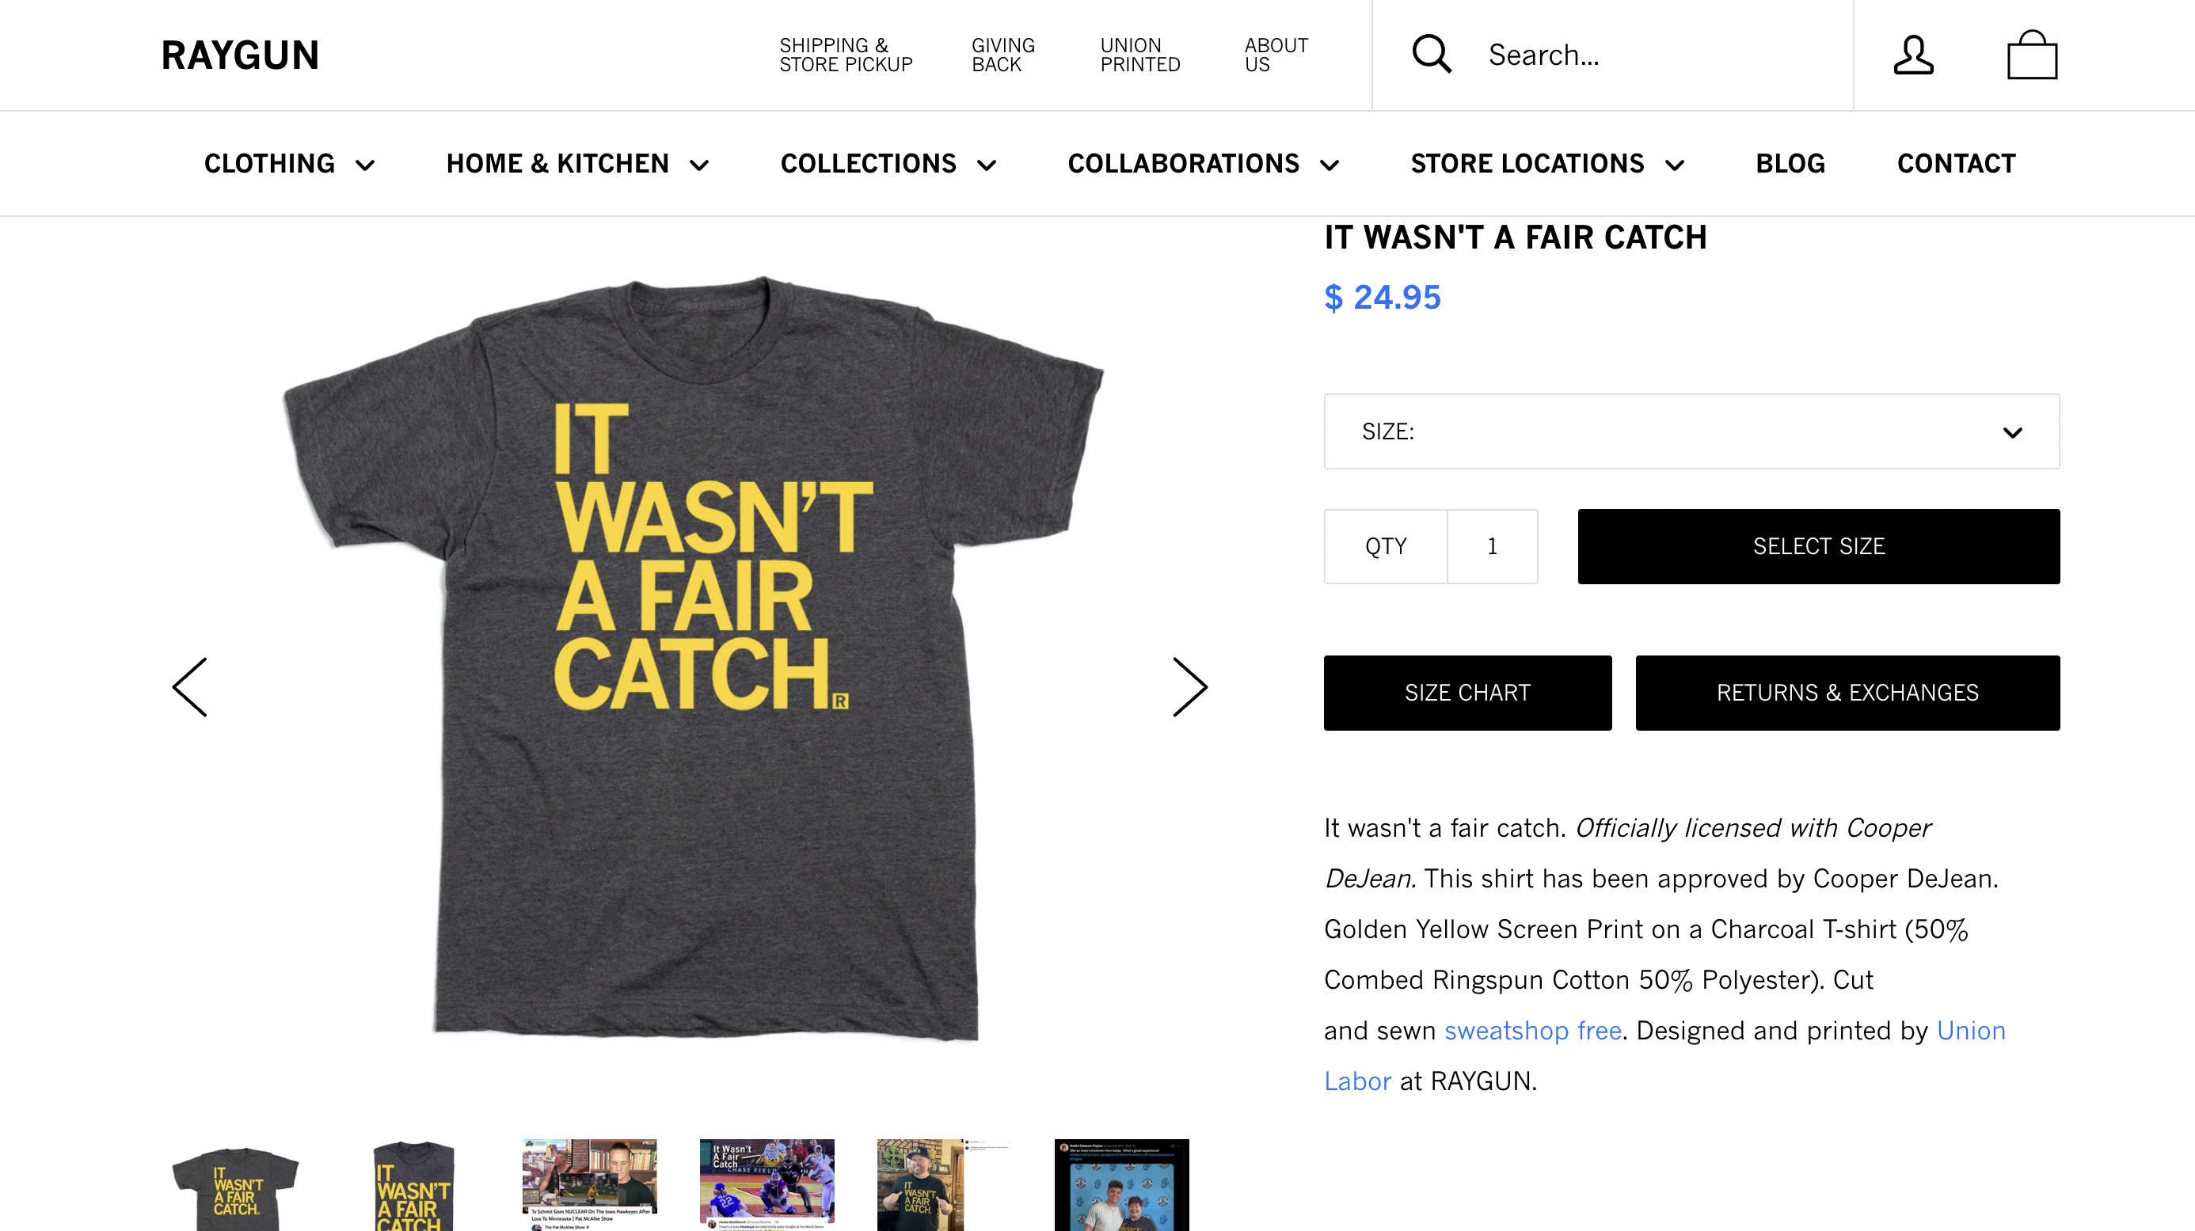Click the Returns & Exchanges button
This screenshot has height=1231, width=2195.
(x=1847, y=693)
